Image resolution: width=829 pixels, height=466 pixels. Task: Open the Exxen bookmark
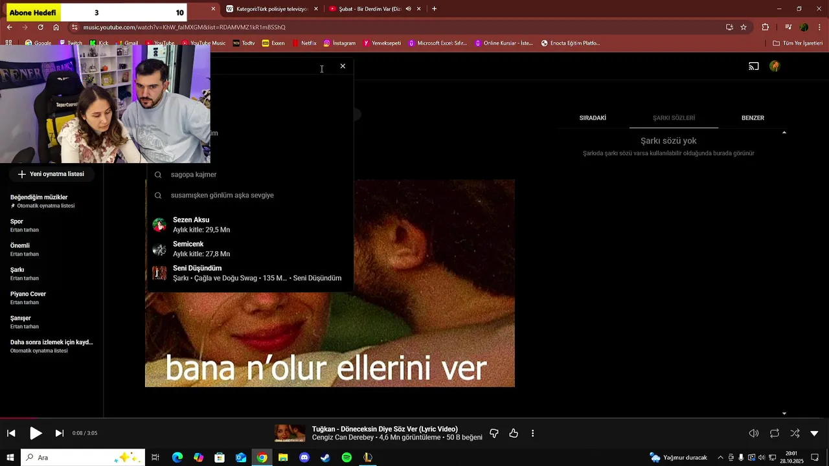point(273,43)
